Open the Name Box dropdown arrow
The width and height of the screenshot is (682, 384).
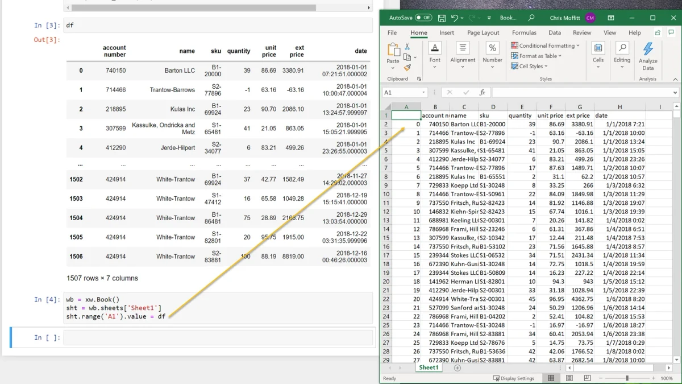click(x=424, y=92)
